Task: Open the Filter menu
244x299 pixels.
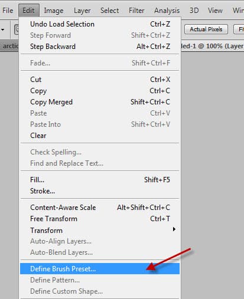Action: click(x=136, y=11)
